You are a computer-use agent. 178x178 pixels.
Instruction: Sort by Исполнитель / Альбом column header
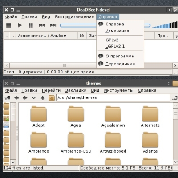coord(46,36)
